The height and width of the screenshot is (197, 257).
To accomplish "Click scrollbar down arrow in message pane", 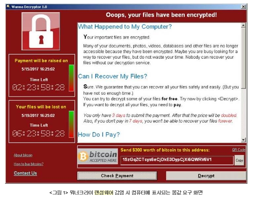I will click(x=243, y=140).
